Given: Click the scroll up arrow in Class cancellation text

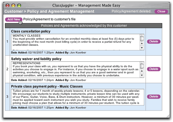Looking at the screenshot, I should click(x=142, y=44).
